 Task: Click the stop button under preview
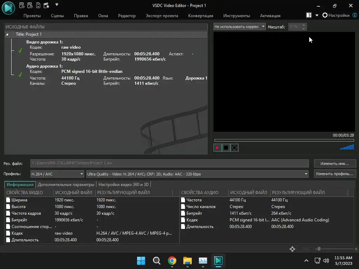226,147
